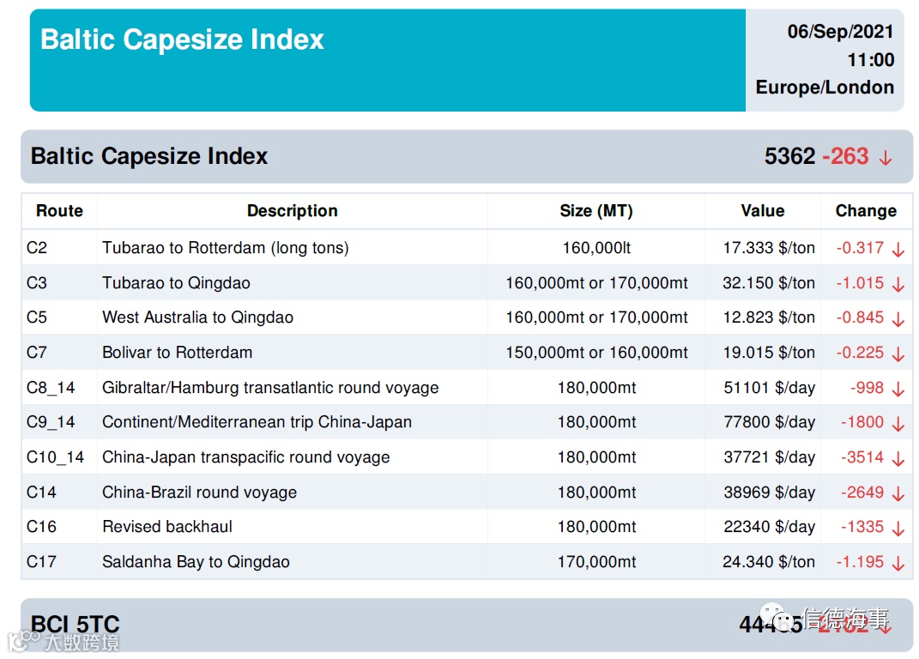Viewport: 919px width, 659px height.
Task: Click the down arrow next to -0.225
Action: [898, 354]
